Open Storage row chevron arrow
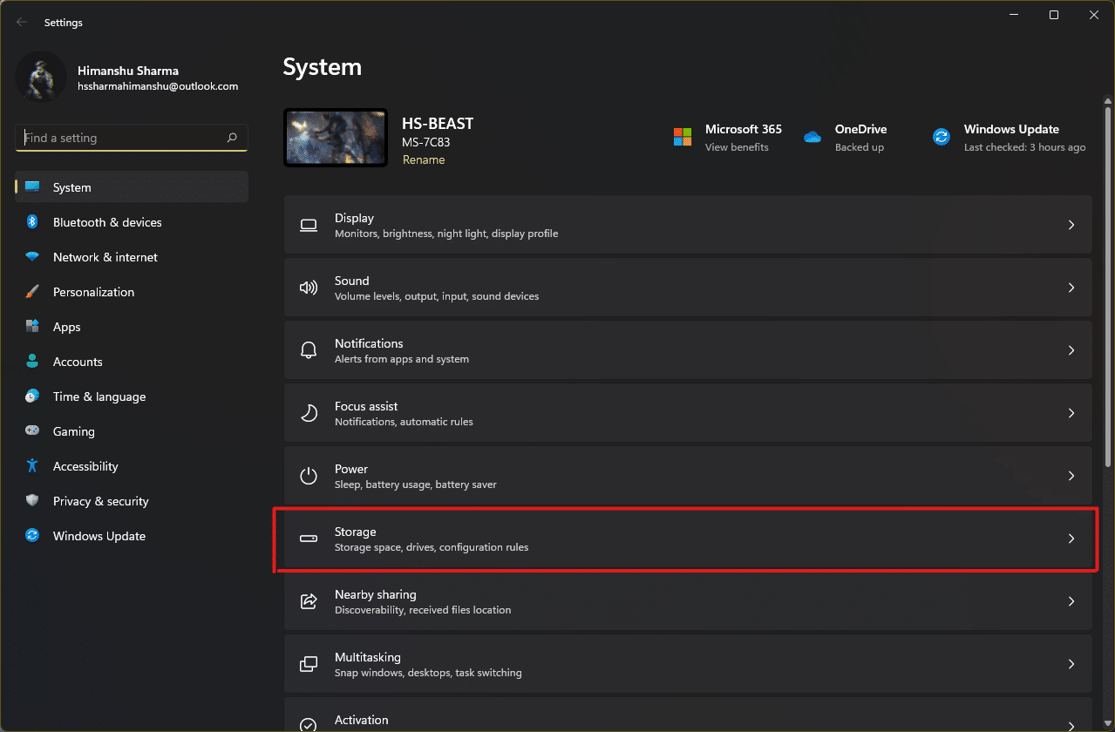1115x732 pixels. pos(1071,539)
